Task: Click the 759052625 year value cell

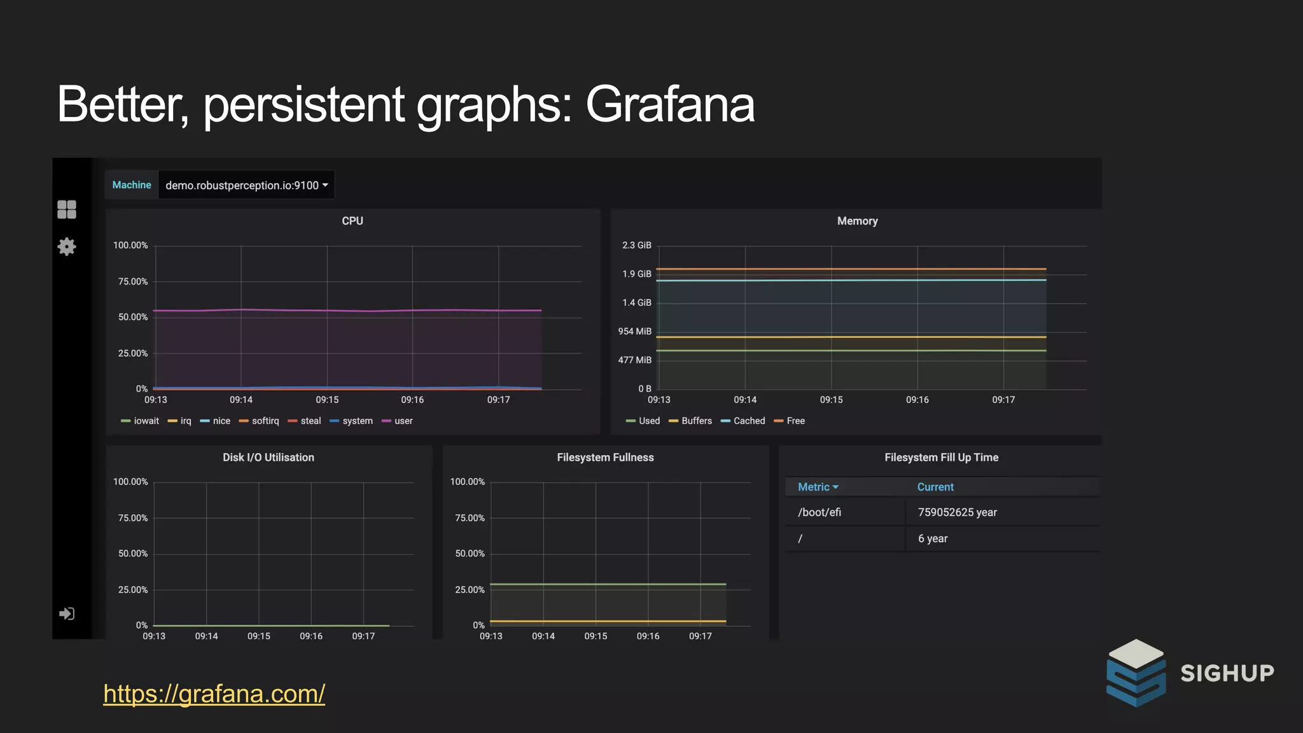Action: 1003,512
